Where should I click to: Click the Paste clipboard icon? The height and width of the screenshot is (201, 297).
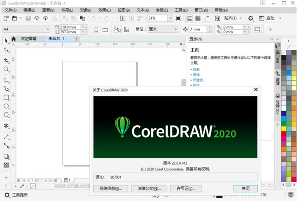tap(82, 18)
